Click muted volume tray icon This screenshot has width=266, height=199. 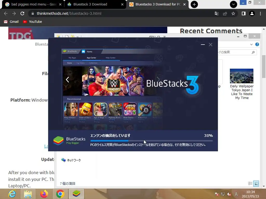229,194
